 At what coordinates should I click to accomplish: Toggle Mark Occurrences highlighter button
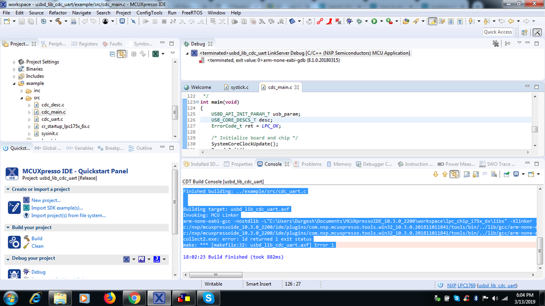click(433, 22)
